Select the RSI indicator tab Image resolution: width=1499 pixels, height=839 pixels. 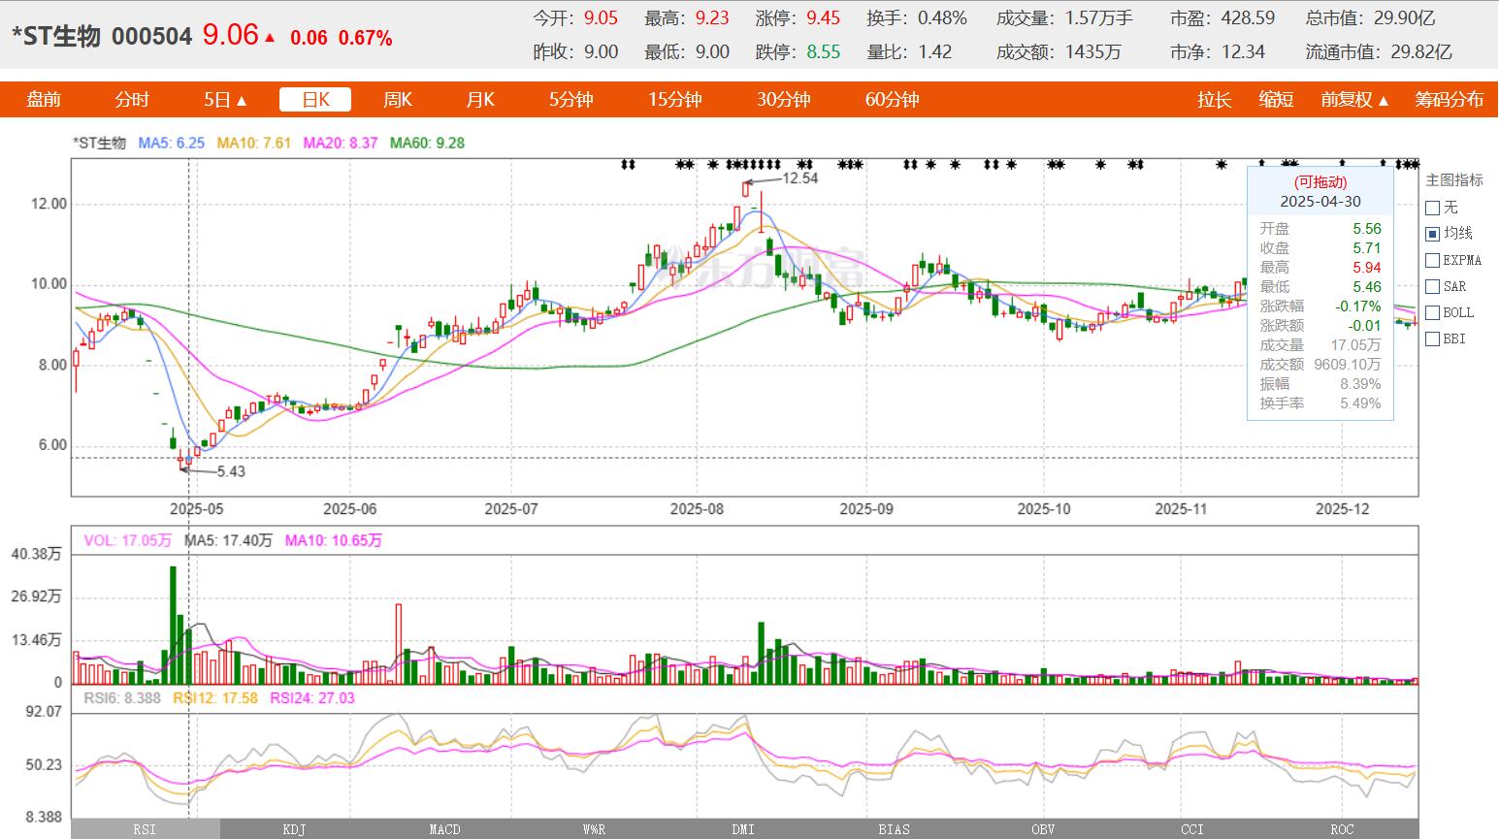(x=145, y=829)
